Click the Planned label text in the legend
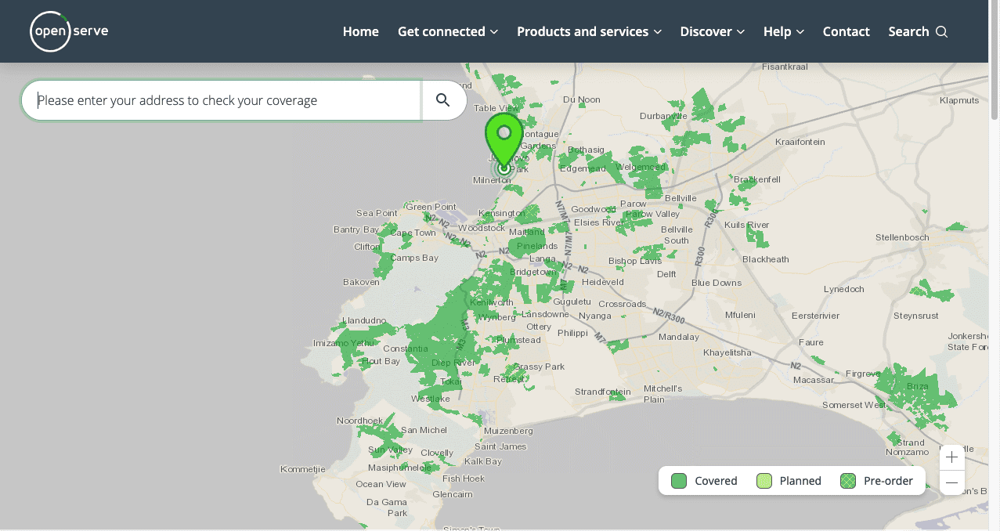1000x531 pixels. click(x=800, y=480)
